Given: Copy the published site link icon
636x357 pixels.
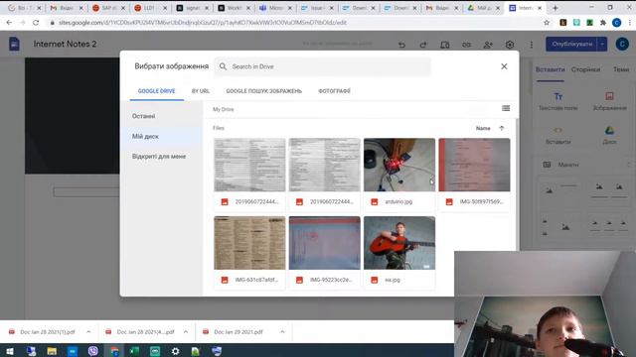Looking at the screenshot, I should [466, 45].
